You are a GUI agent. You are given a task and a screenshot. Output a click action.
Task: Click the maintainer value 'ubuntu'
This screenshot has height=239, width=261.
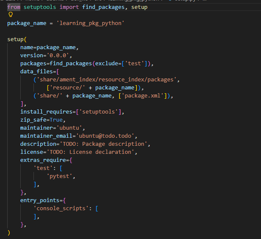(69, 128)
